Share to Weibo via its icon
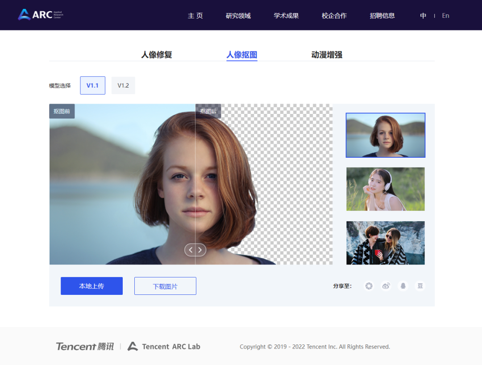 386,286
